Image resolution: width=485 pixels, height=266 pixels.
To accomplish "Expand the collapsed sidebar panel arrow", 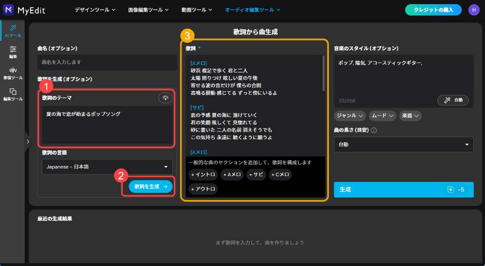I will 28,141.
